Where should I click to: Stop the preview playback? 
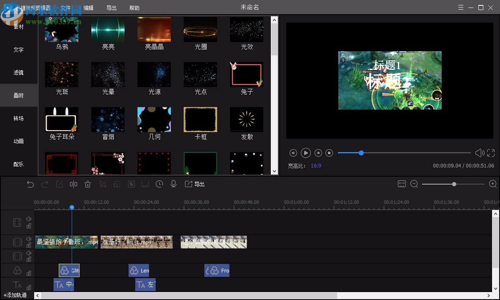point(329,153)
